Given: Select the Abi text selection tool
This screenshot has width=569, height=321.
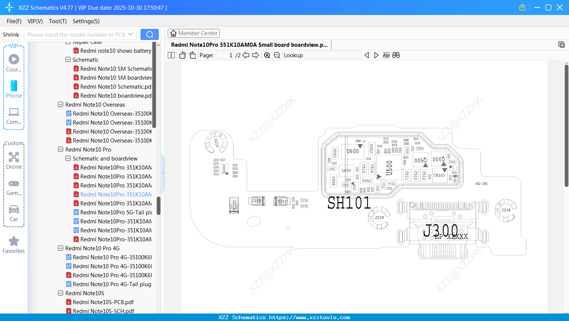Looking at the screenshot, I should (x=386, y=55).
